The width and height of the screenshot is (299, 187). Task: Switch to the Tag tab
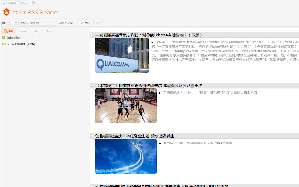coord(37,31)
